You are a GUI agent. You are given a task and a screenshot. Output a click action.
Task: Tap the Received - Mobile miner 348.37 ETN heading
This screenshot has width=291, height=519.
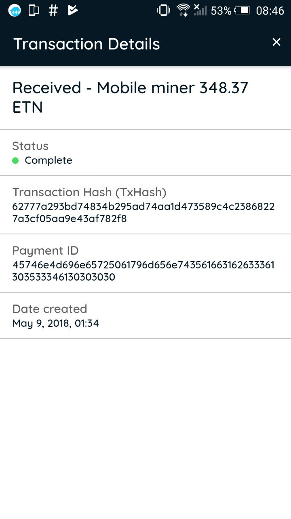[130, 97]
